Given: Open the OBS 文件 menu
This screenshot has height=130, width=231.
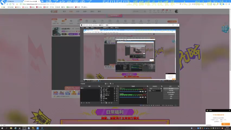Looking at the screenshot, I should pyautogui.click(x=83, y=27).
